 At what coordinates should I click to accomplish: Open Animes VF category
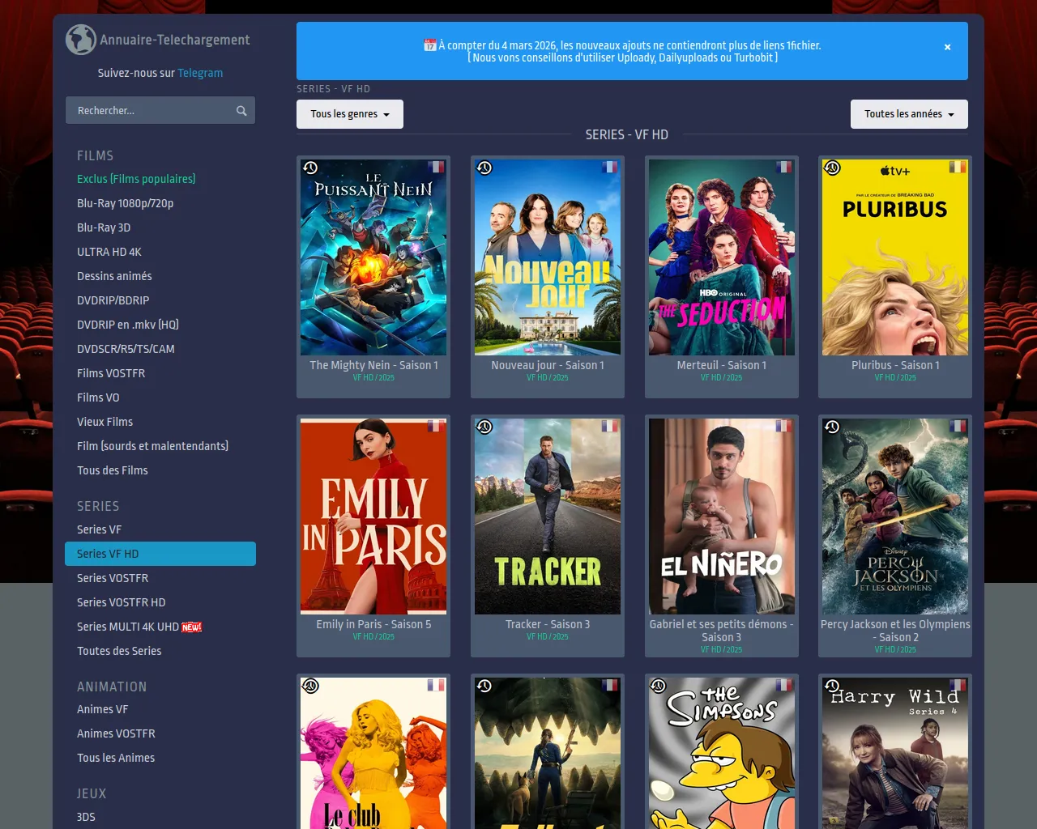[x=103, y=709]
